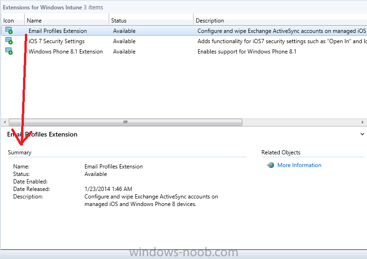Select the Email Profiles Extension name cell

(58, 31)
